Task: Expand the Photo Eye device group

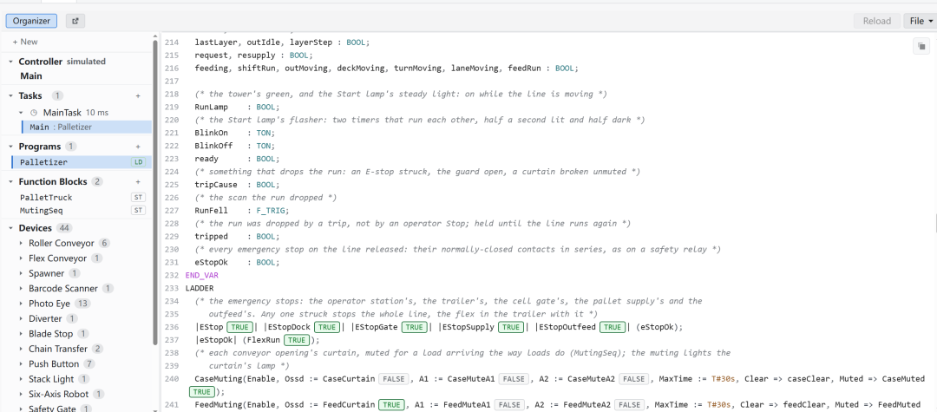Action: tap(22, 304)
